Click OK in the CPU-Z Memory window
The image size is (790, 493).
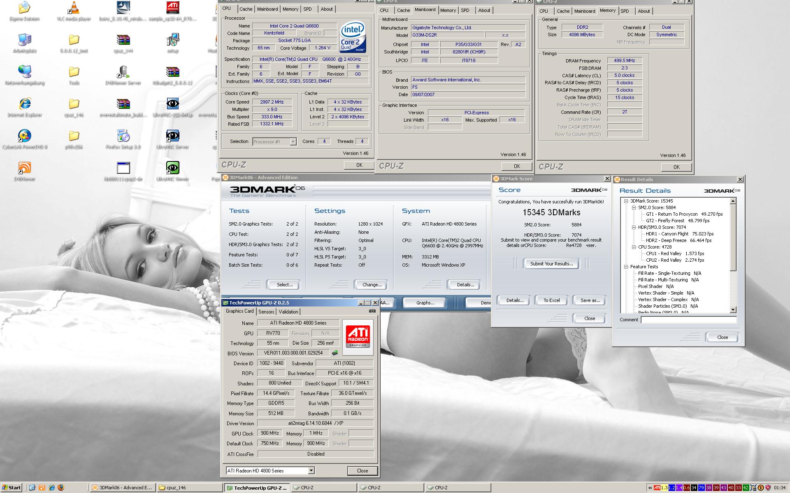pyautogui.click(x=676, y=167)
